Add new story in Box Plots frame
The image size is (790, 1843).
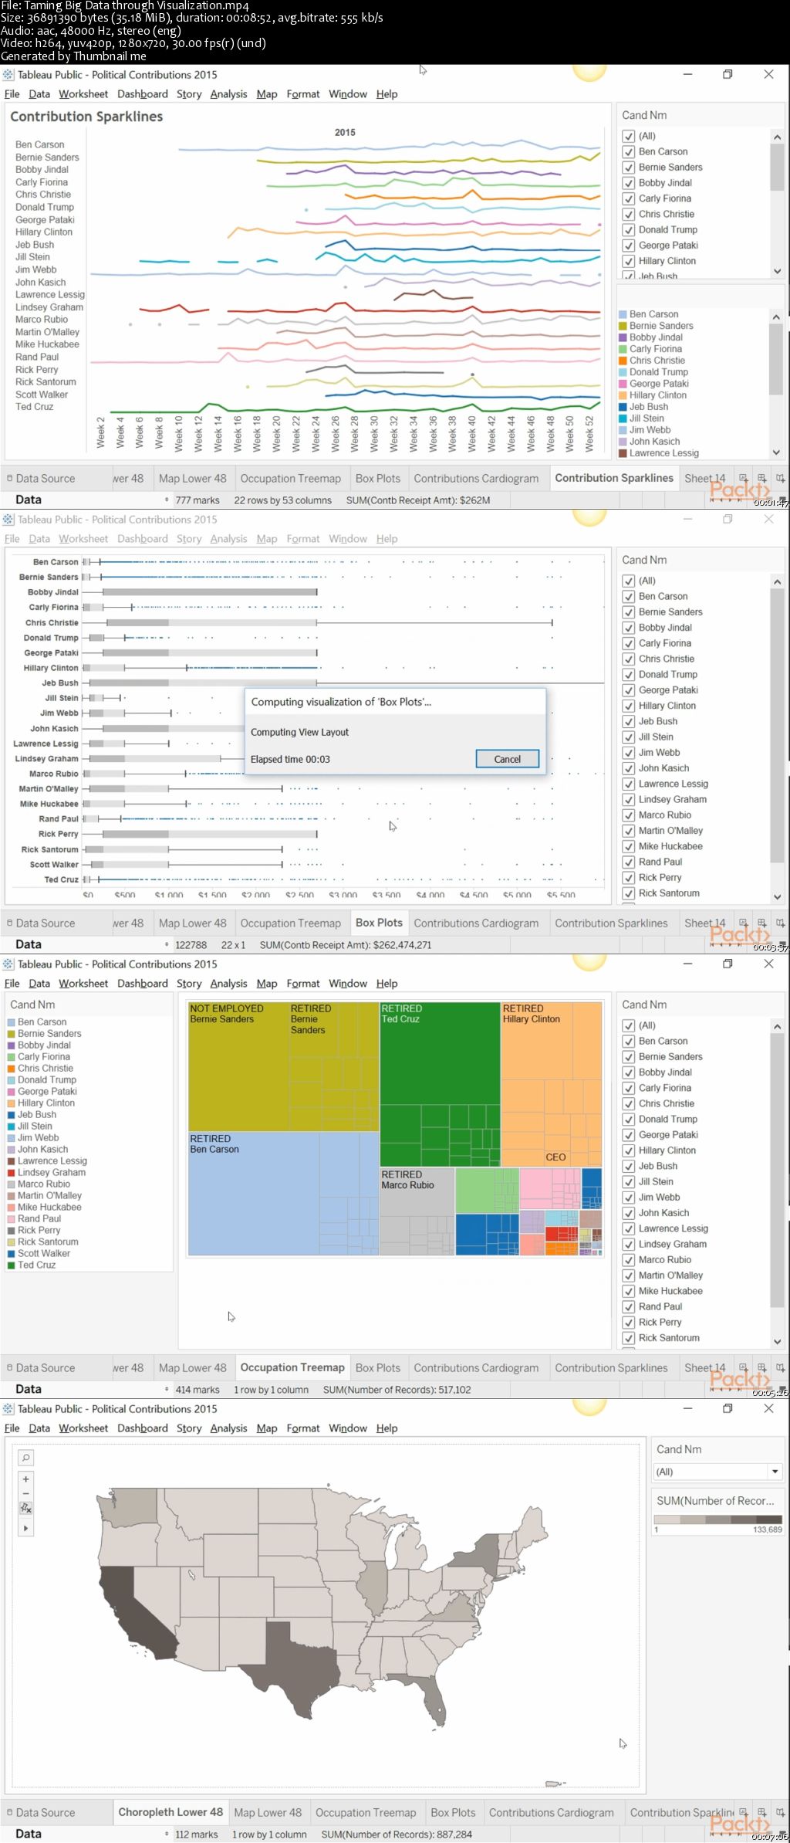pos(780,923)
